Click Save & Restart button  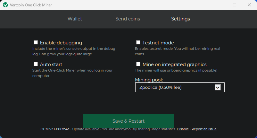tap(128, 121)
